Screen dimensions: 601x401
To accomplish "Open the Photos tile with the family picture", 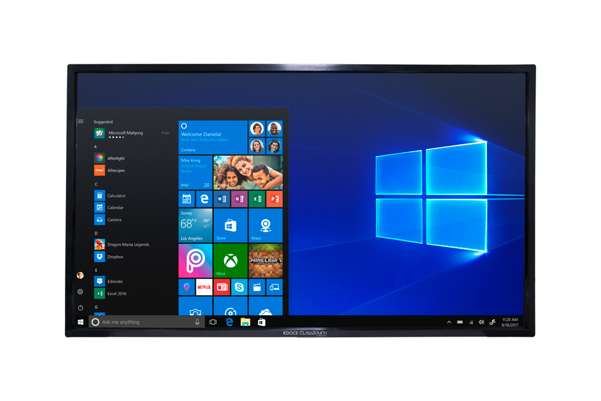I will [248, 173].
